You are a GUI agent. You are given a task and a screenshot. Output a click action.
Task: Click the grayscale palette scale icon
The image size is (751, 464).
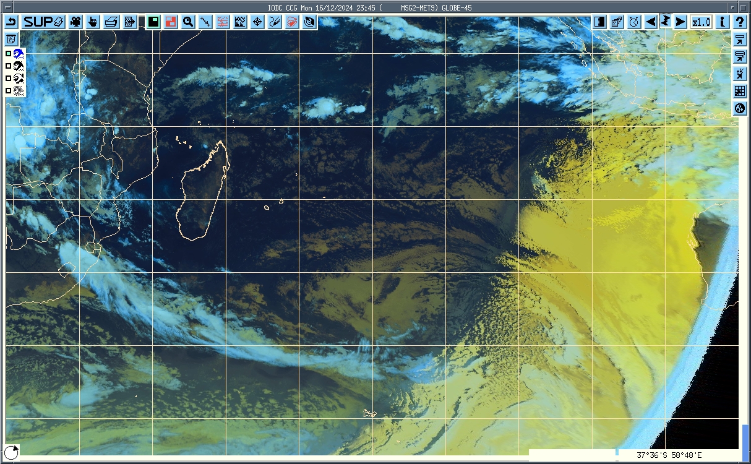coord(599,22)
